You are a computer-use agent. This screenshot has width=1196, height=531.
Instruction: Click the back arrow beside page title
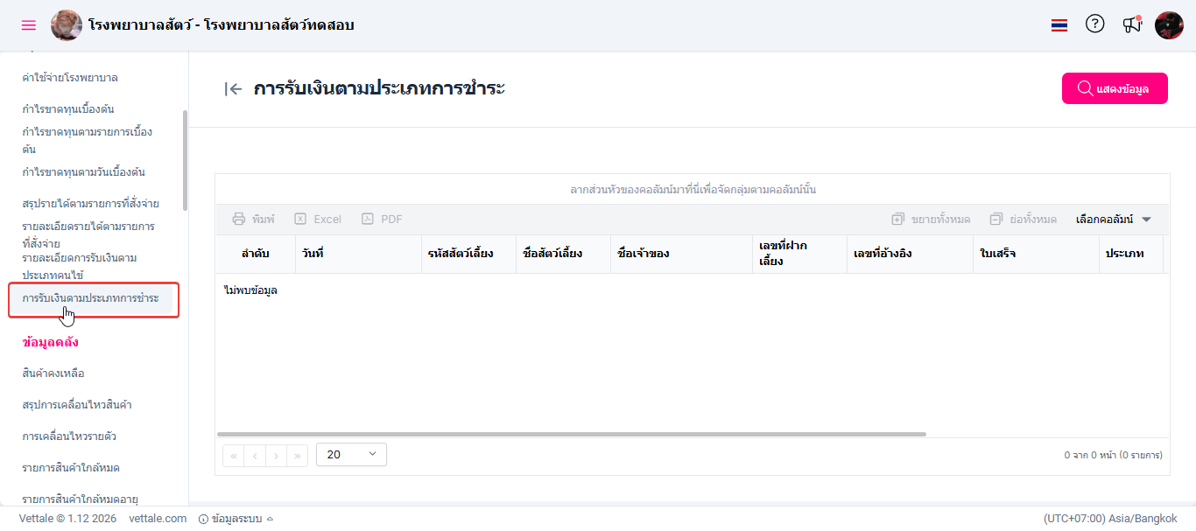pos(233,88)
